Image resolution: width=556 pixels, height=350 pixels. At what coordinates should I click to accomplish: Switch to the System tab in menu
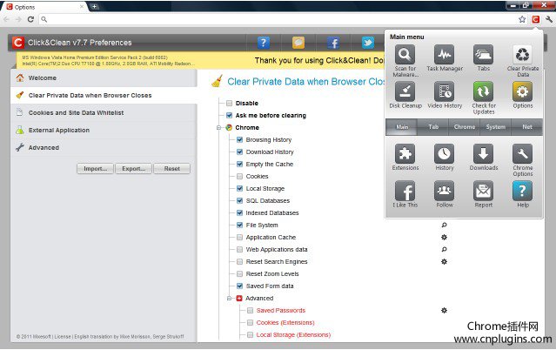tap(496, 127)
